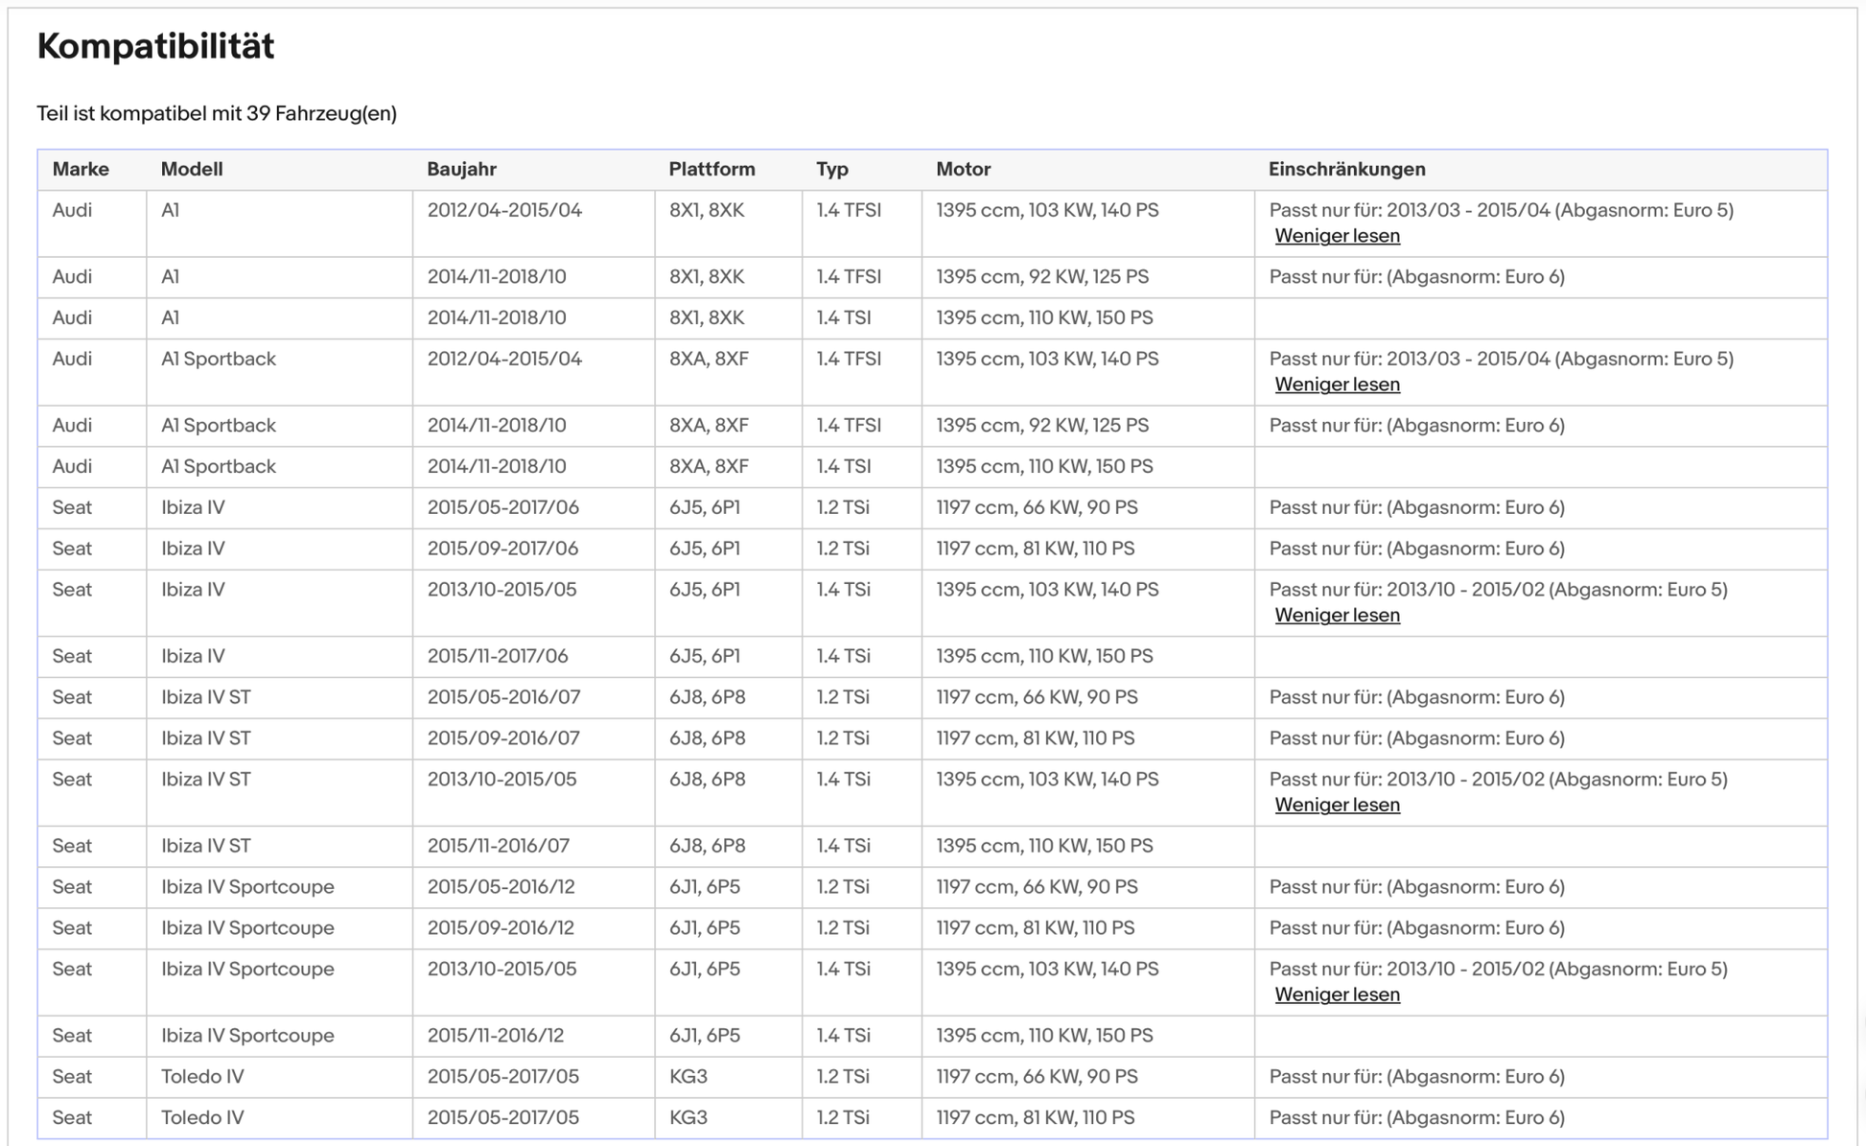Select the Baujahr cell '2015/09-2016/07'
The height and width of the screenshot is (1146, 1866).
(x=503, y=738)
